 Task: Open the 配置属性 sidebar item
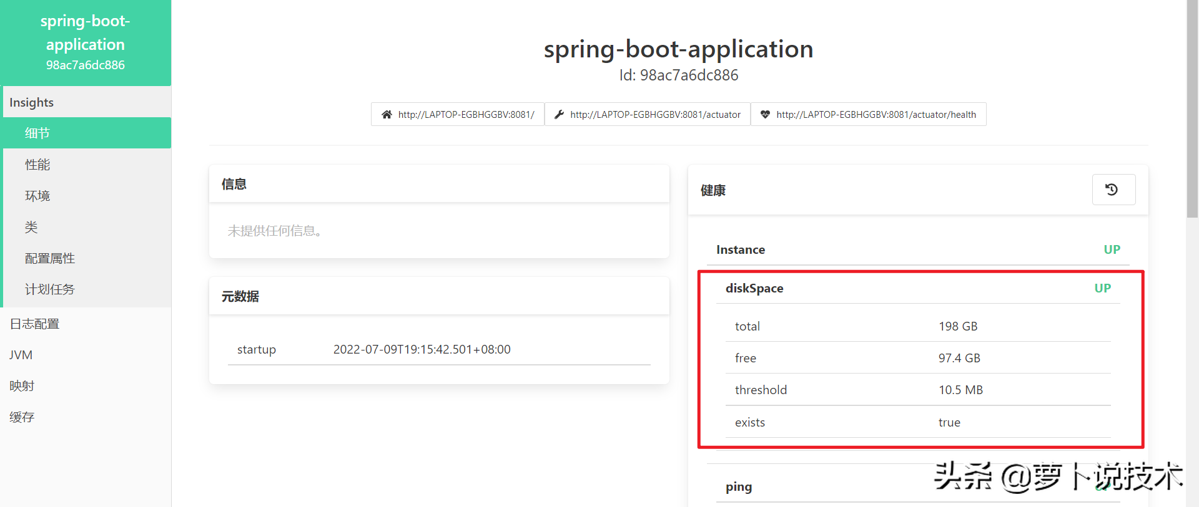coord(87,258)
